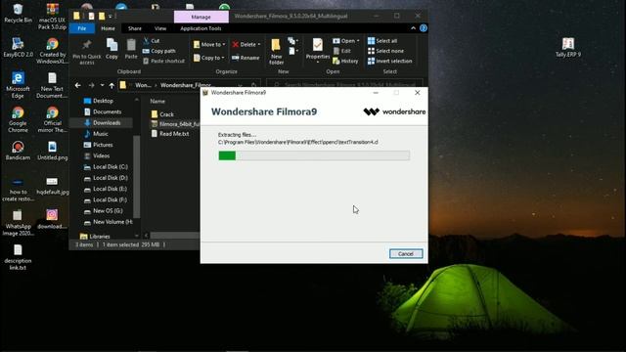The image size is (626, 352).
Task: Select Downloads in navigation pane
Action: pos(102,123)
